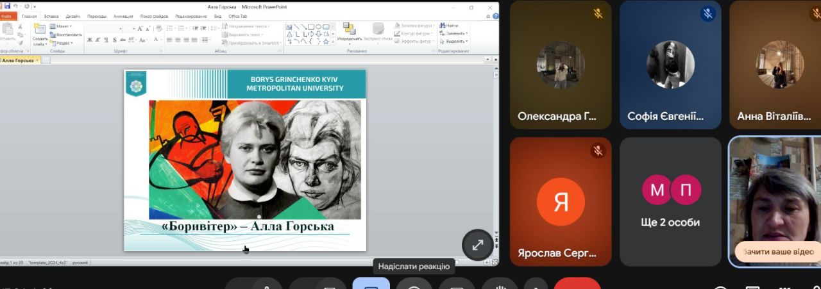The width and height of the screenshot is (821, 289).
Task: Click the Alla Horska portrait image on slide
Action: pyautogui.click(x=255, y=160)
